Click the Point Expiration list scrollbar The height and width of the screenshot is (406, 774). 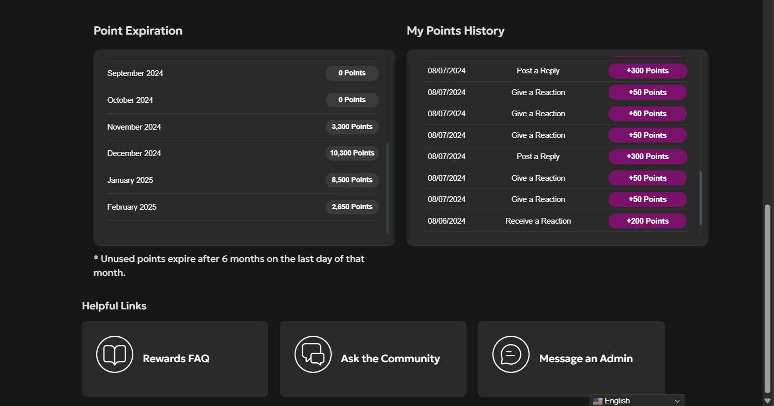(388, 189)
